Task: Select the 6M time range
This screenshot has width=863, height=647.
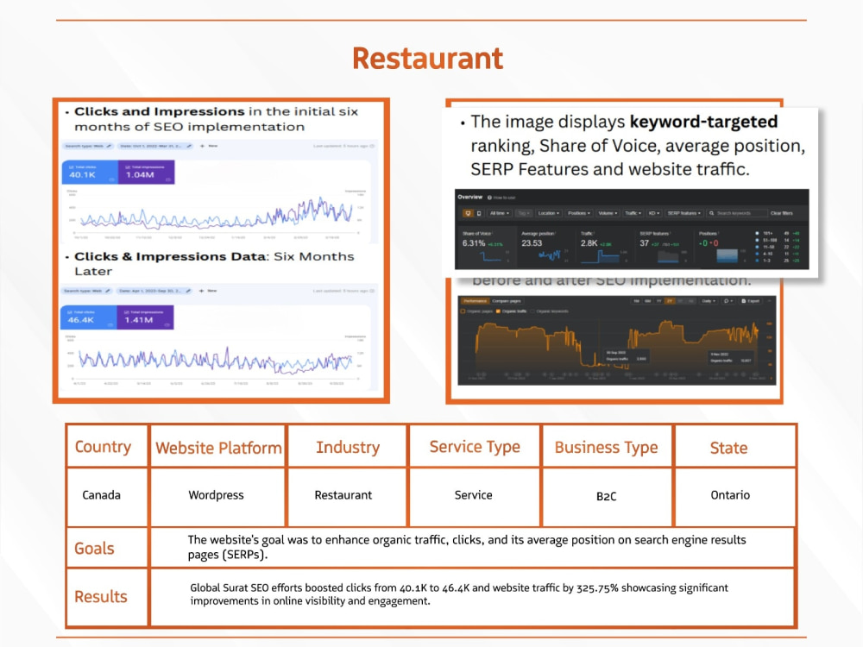Action: click(648, 301)
